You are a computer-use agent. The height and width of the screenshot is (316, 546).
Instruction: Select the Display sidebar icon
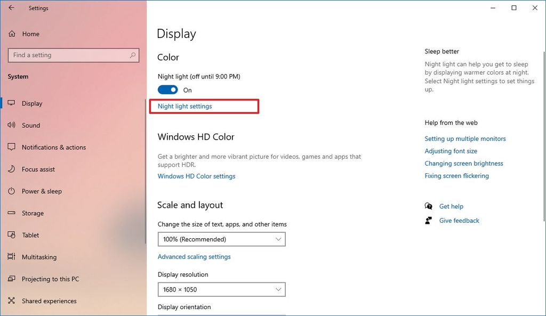click(11, 103)
